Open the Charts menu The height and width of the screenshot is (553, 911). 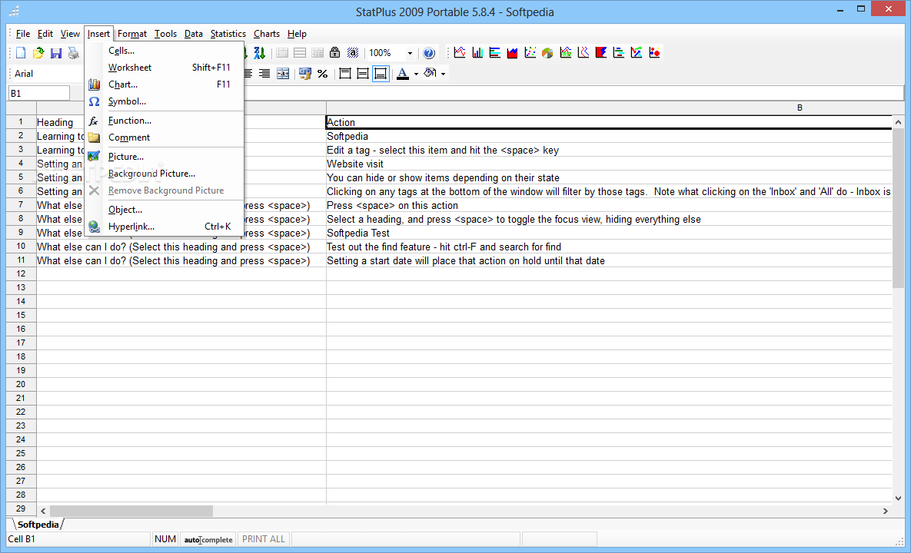(x=267, y=34)
